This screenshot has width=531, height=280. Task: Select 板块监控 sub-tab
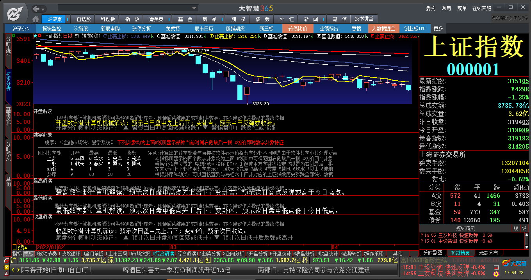point(52,28)
